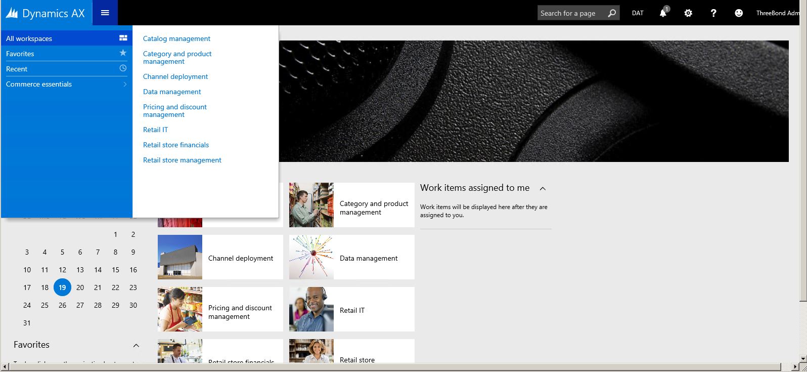Select All workspaces in navigation pane

tap(66, 38)
